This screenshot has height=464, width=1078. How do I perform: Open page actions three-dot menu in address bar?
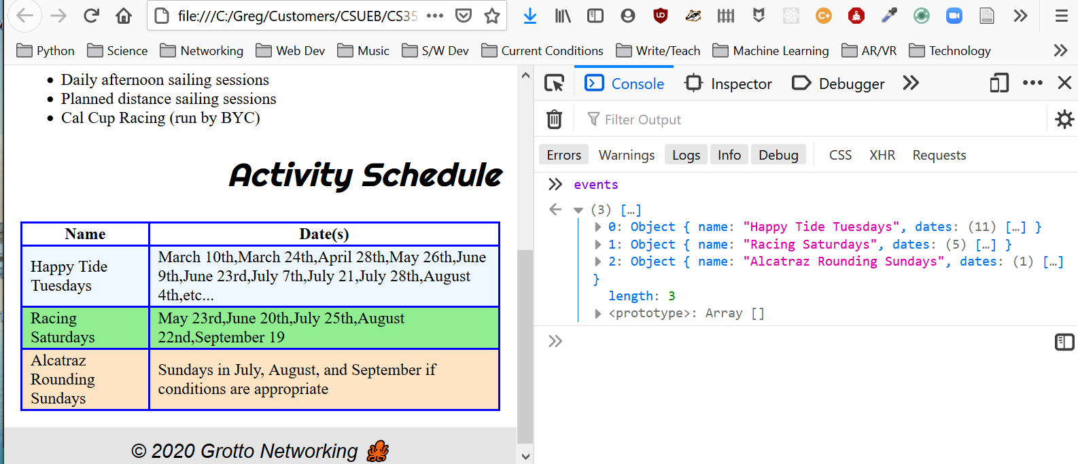click(435, 16)
